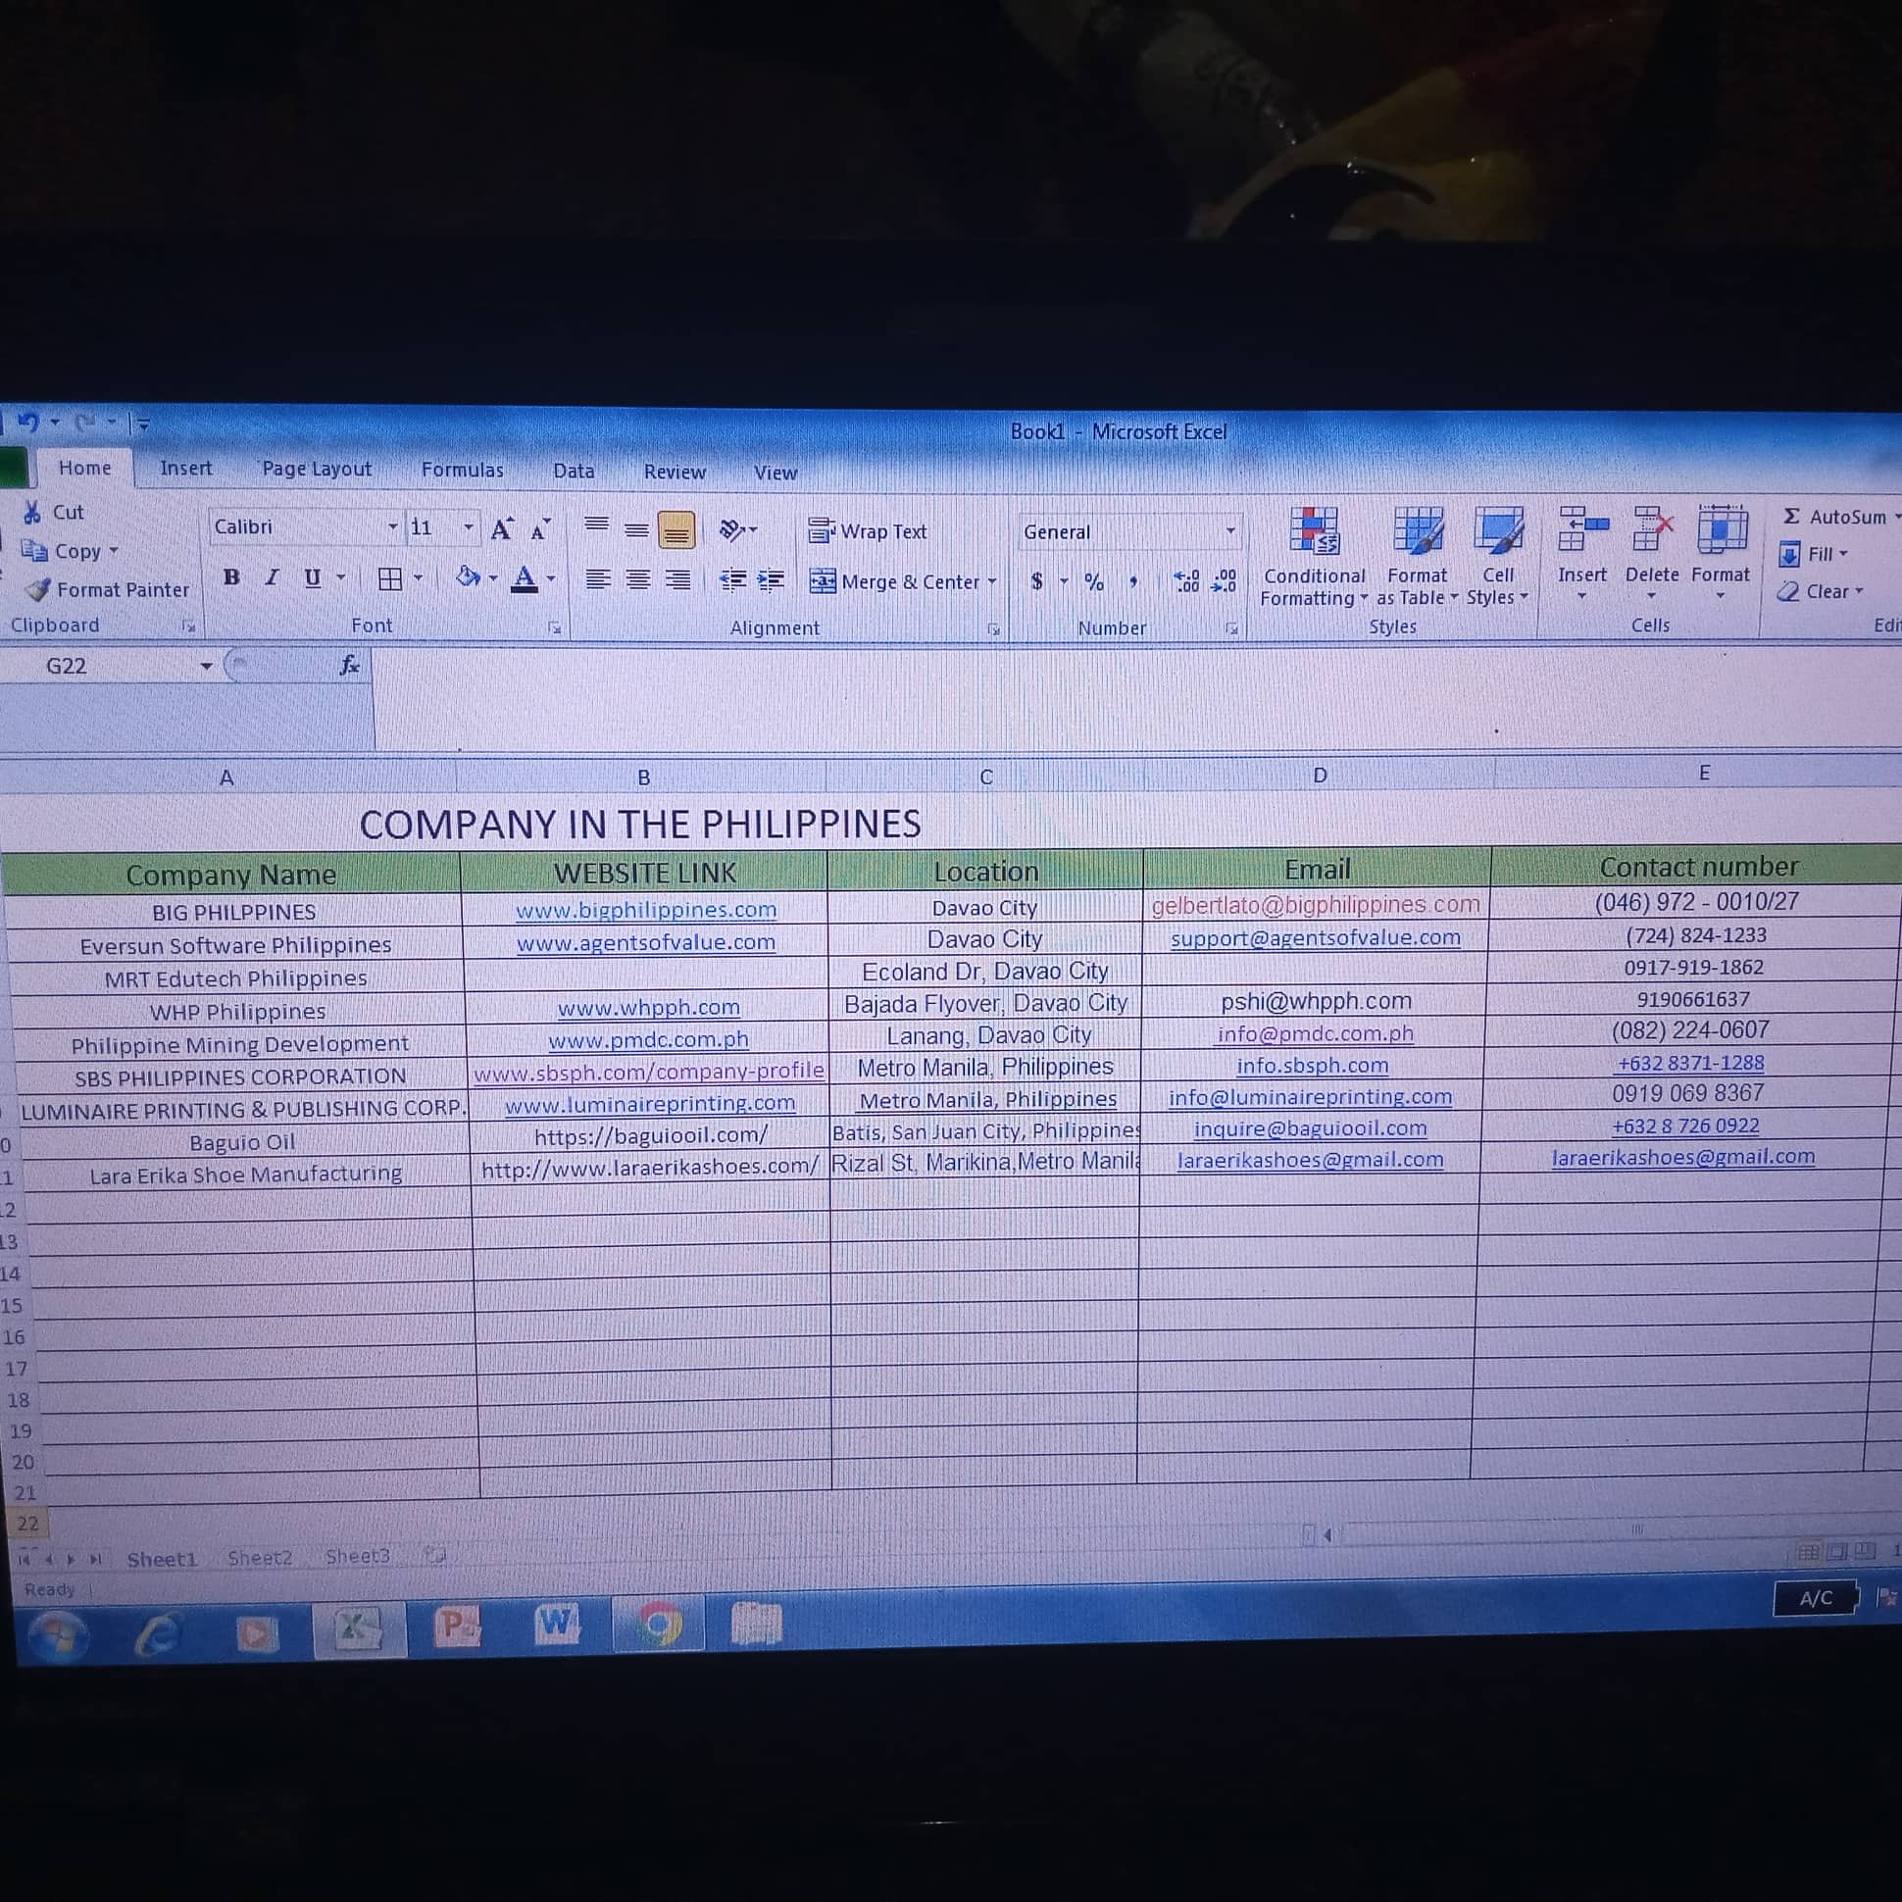Click the Format as Table icon
The image size is (1902, 1902).
1417,531
